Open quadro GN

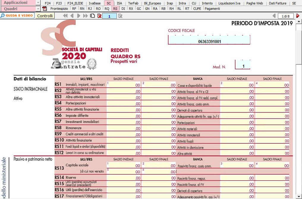click(147, 9)
